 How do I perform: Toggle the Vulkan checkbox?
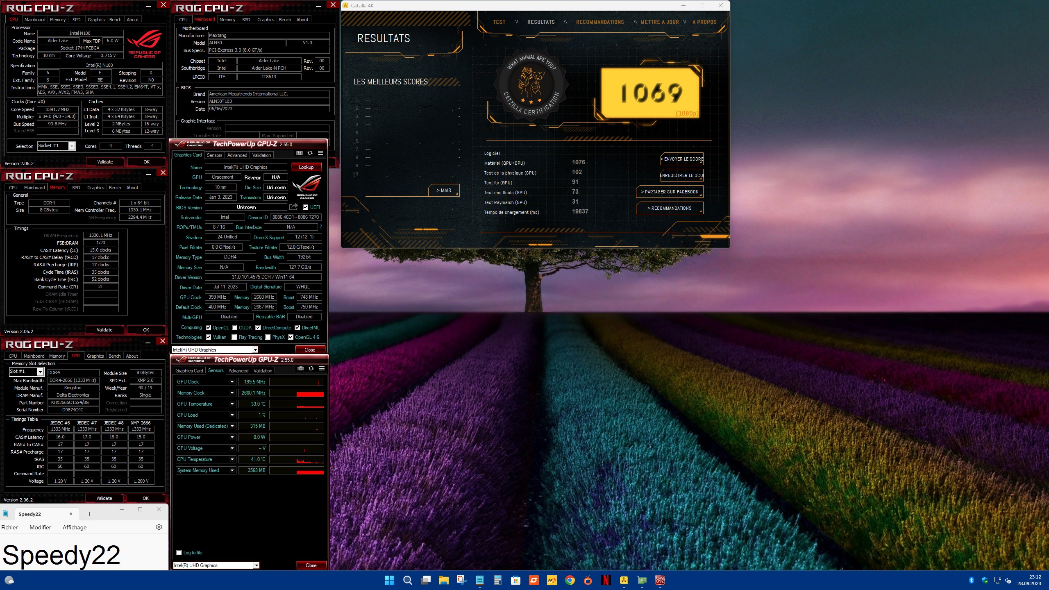pos(209,337)
